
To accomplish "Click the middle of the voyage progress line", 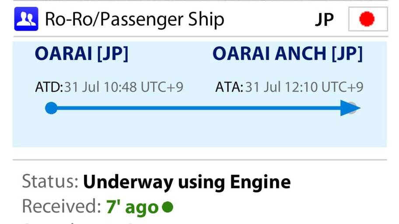I will 199,108.
